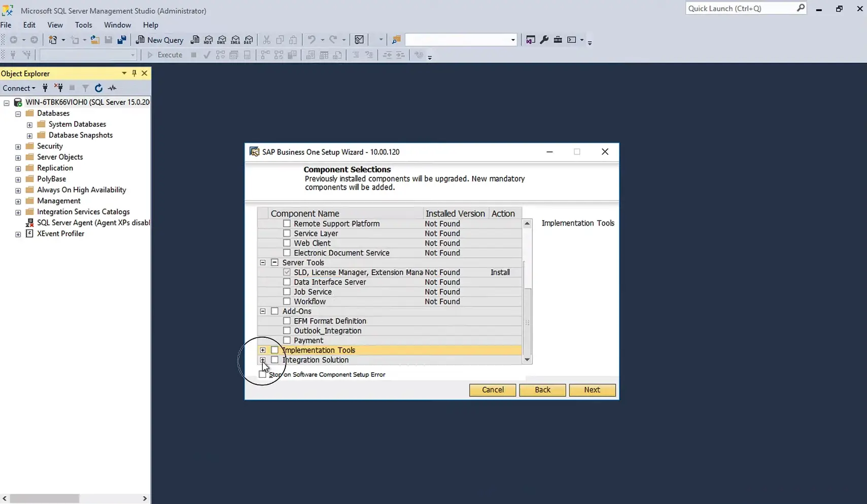Viewport: 867px width, 504px height.
Task: Click the Navigate Backward arrow icon
Action: 14,40
